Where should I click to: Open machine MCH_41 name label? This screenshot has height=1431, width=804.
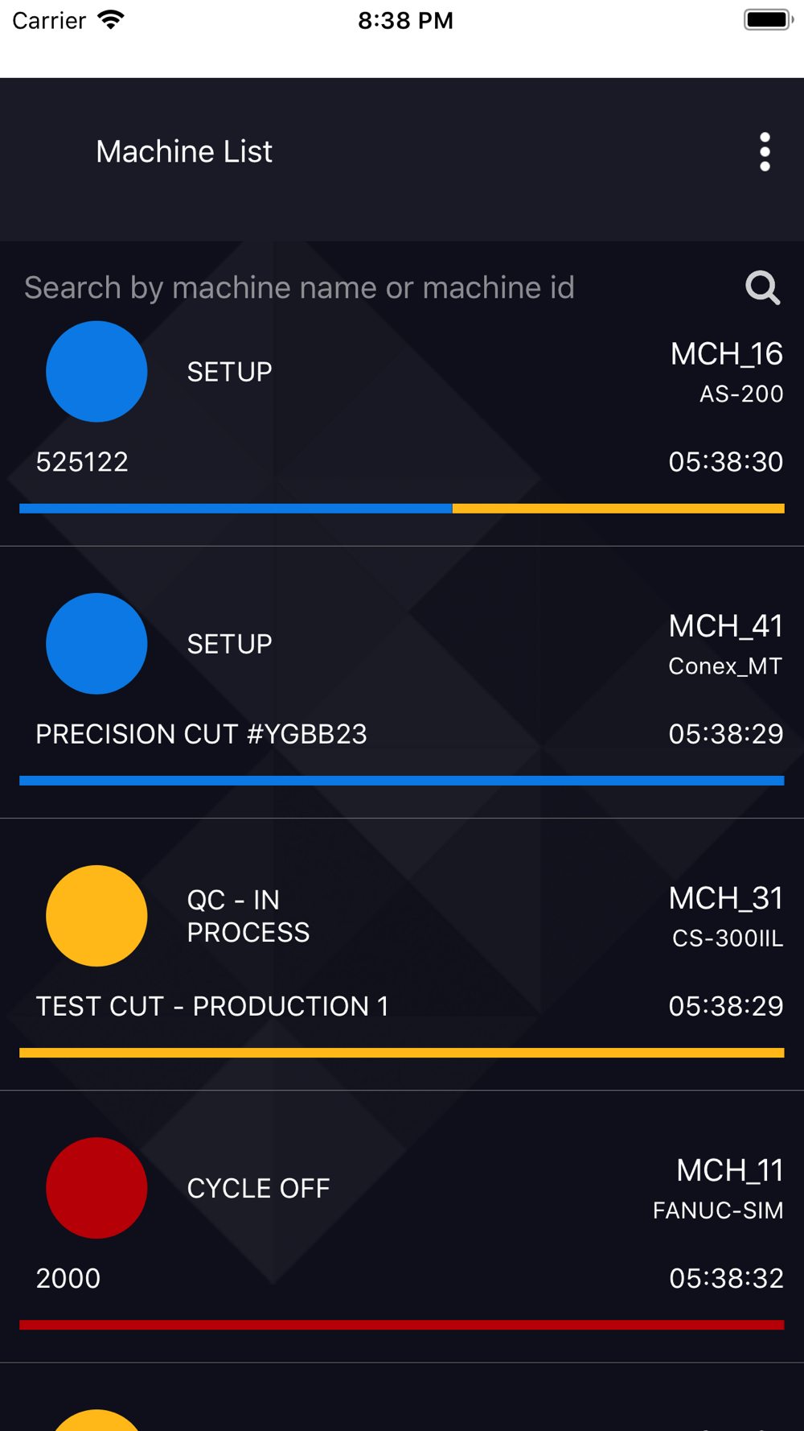(x=725, y=626)
